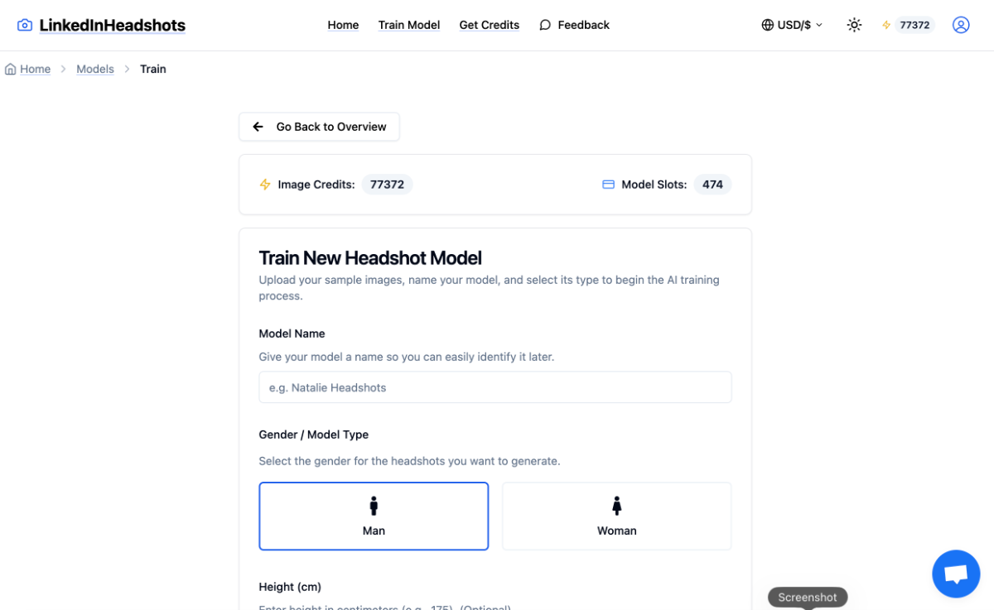The height and width of the screenshot is (610, 994).
Task: Select the Man model type option
Action: 374,516
